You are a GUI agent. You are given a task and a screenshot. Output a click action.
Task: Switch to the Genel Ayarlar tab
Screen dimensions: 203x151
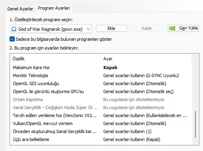tap(20, 9)
